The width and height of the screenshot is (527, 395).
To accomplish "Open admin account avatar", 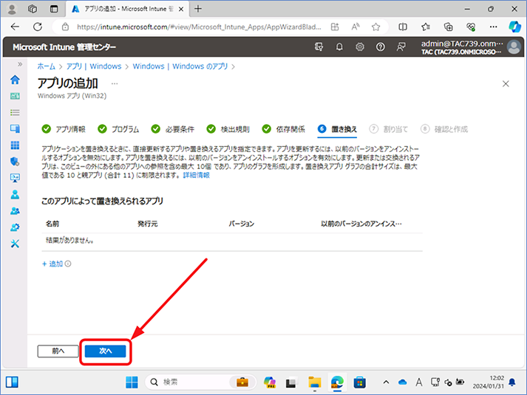I will (x=514, y=47).
